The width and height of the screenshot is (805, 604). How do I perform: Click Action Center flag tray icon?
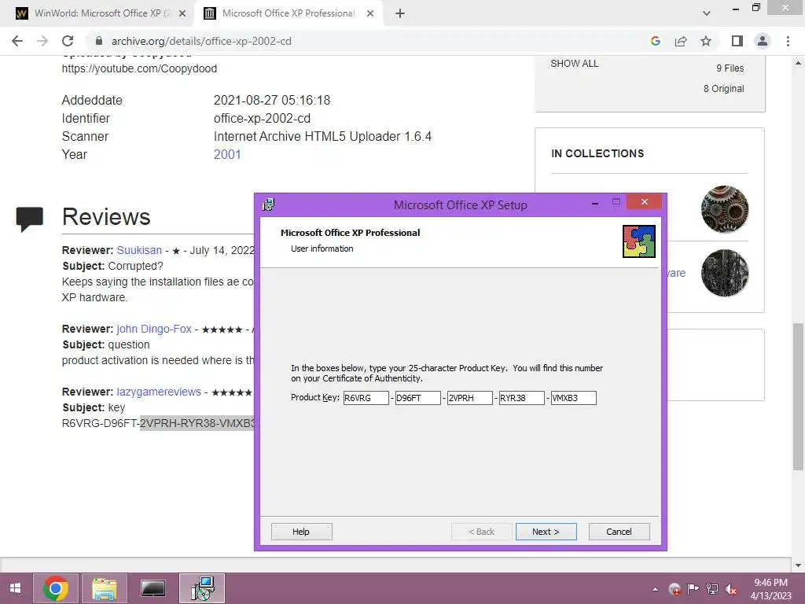click(693, 589)
